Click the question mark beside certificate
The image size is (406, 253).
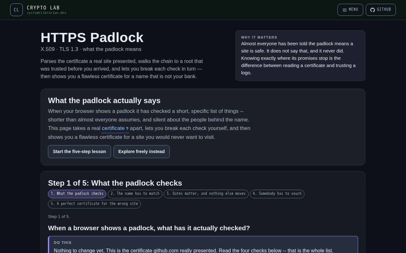[127, 129]
